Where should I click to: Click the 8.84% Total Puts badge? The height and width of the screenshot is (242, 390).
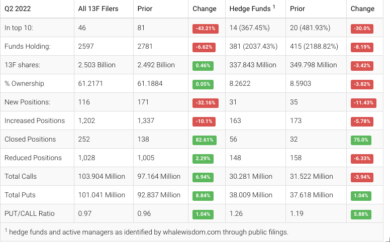[x=203, y=195]
